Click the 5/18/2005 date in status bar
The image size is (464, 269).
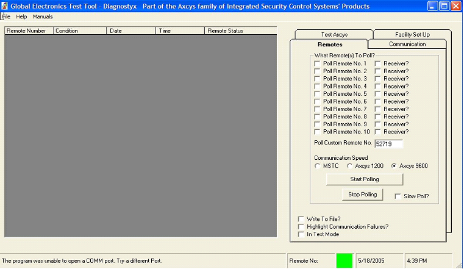[x=371, y=261]
